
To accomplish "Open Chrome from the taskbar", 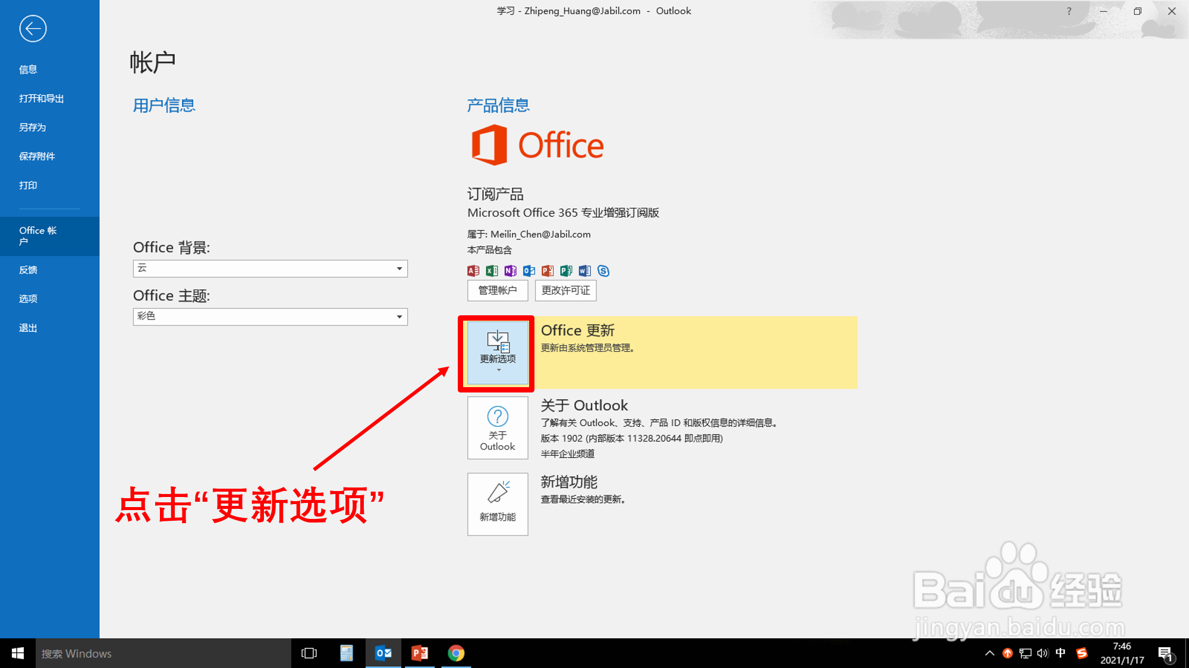I will (456, 653).
